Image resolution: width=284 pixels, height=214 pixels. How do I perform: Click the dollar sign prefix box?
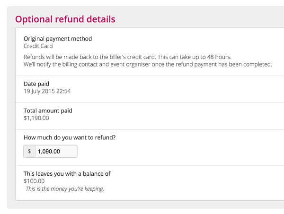click(x=29, y=152)
